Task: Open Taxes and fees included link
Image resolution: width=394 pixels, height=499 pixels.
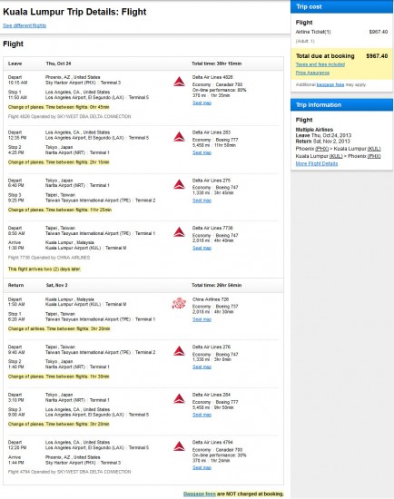Action: [x=320, y=64]
